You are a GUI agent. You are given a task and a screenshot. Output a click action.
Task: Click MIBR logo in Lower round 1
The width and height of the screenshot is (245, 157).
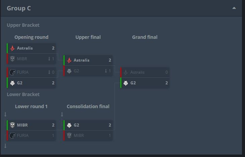pyautogui.click(x=12, y=125)
